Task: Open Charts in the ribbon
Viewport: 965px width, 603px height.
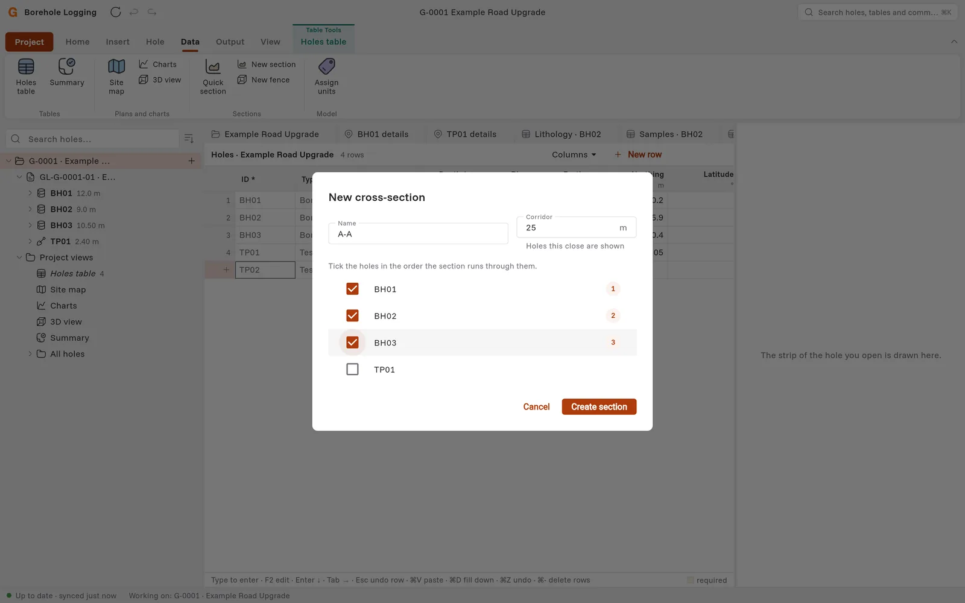Action: click(158, 64)
